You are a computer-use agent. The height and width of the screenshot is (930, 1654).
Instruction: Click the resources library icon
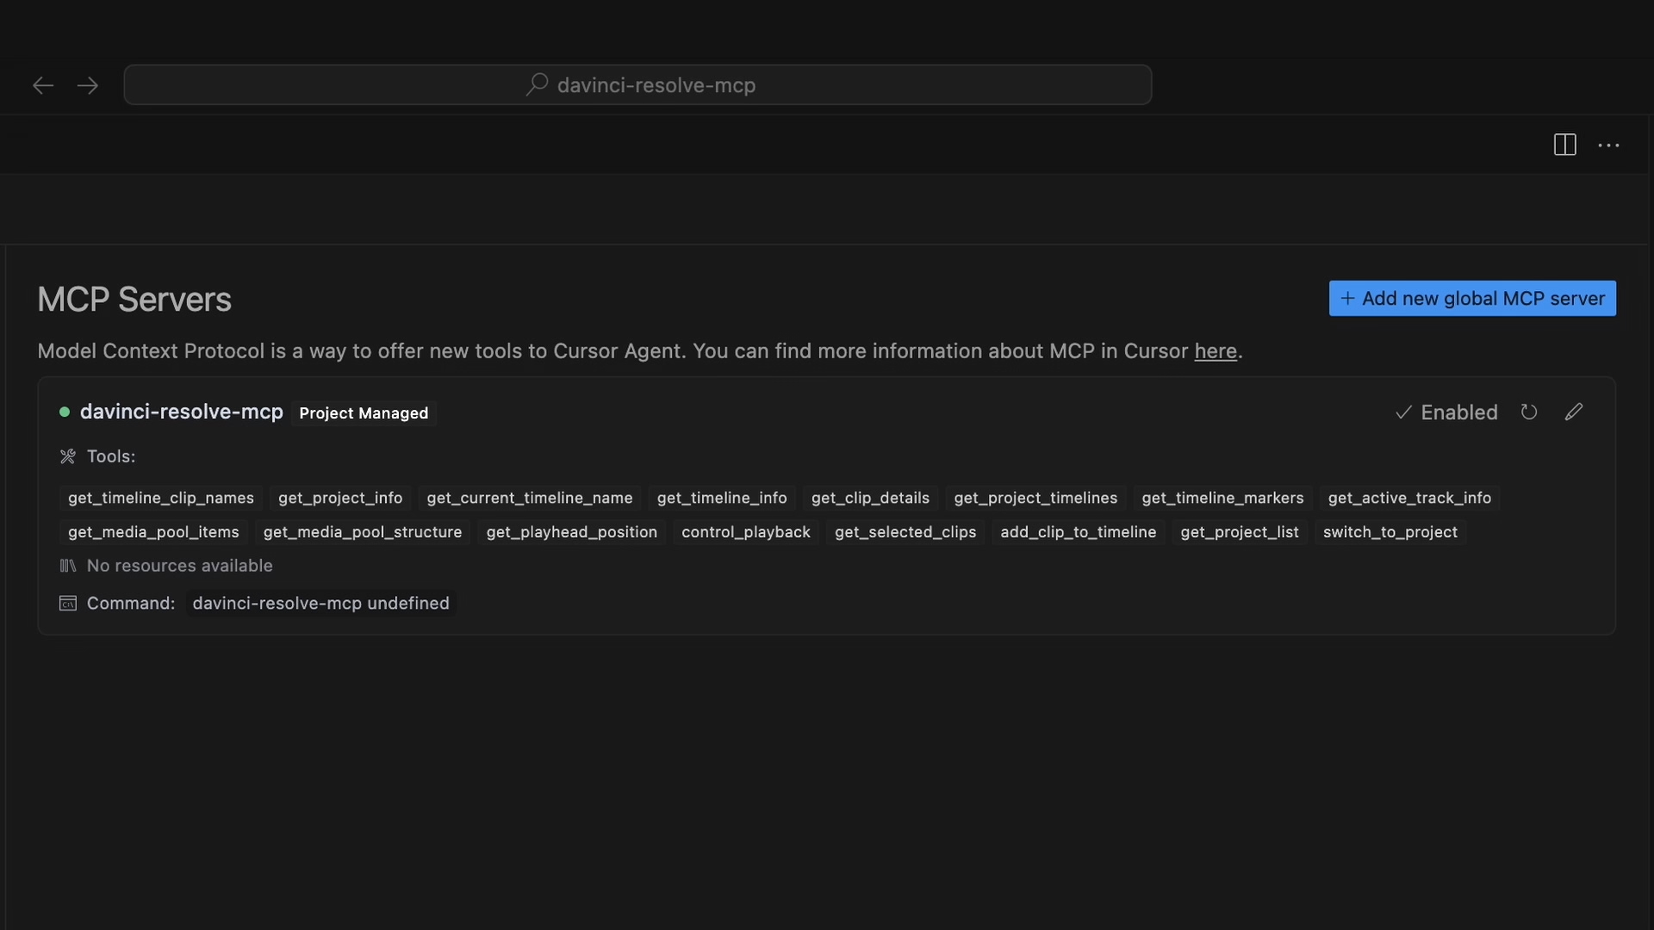click(x=67, y=566)
